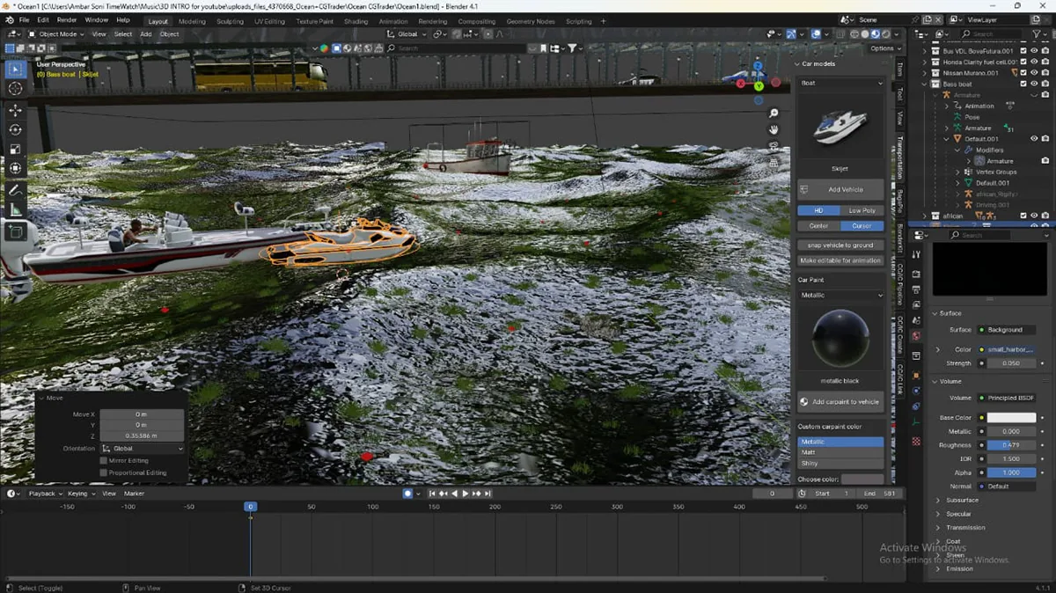Click the Blender logo menu icon
This screenshot has height=593, width=1056.
pyautogui.click(x=7, y=19)
